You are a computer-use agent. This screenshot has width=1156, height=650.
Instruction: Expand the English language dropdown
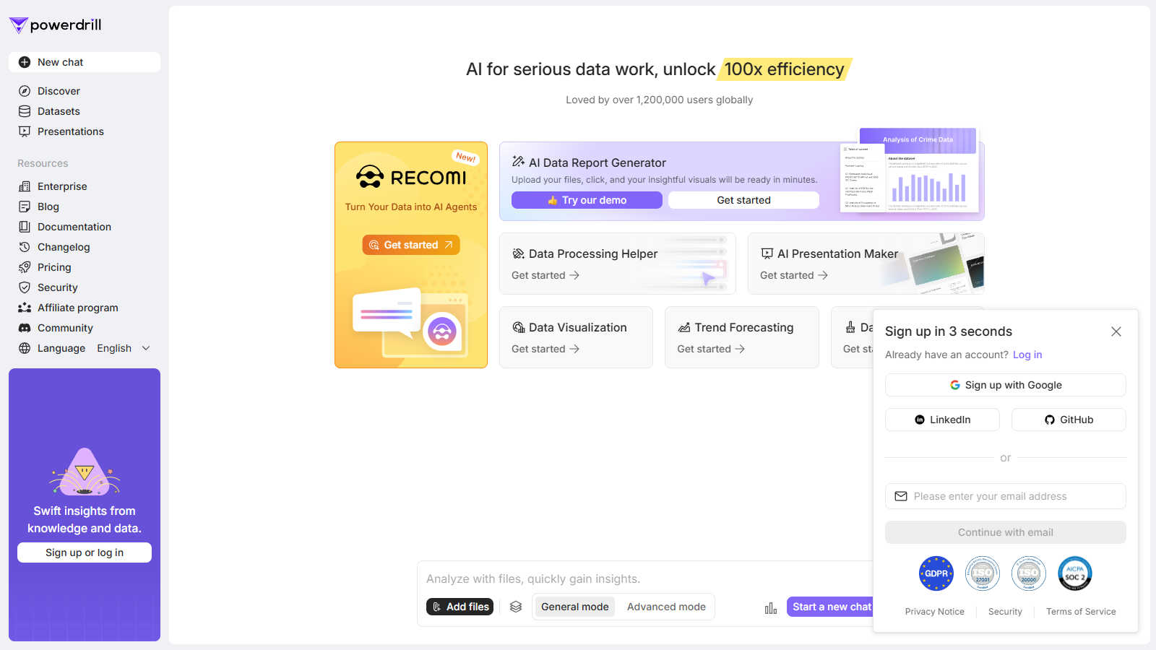coord(124,348)
